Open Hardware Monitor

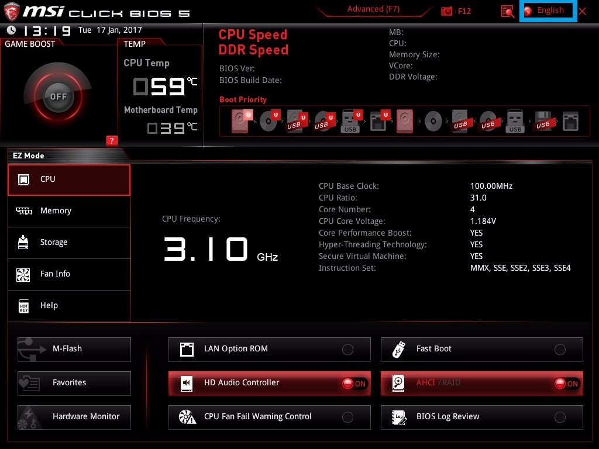click(x=74, y=417)
